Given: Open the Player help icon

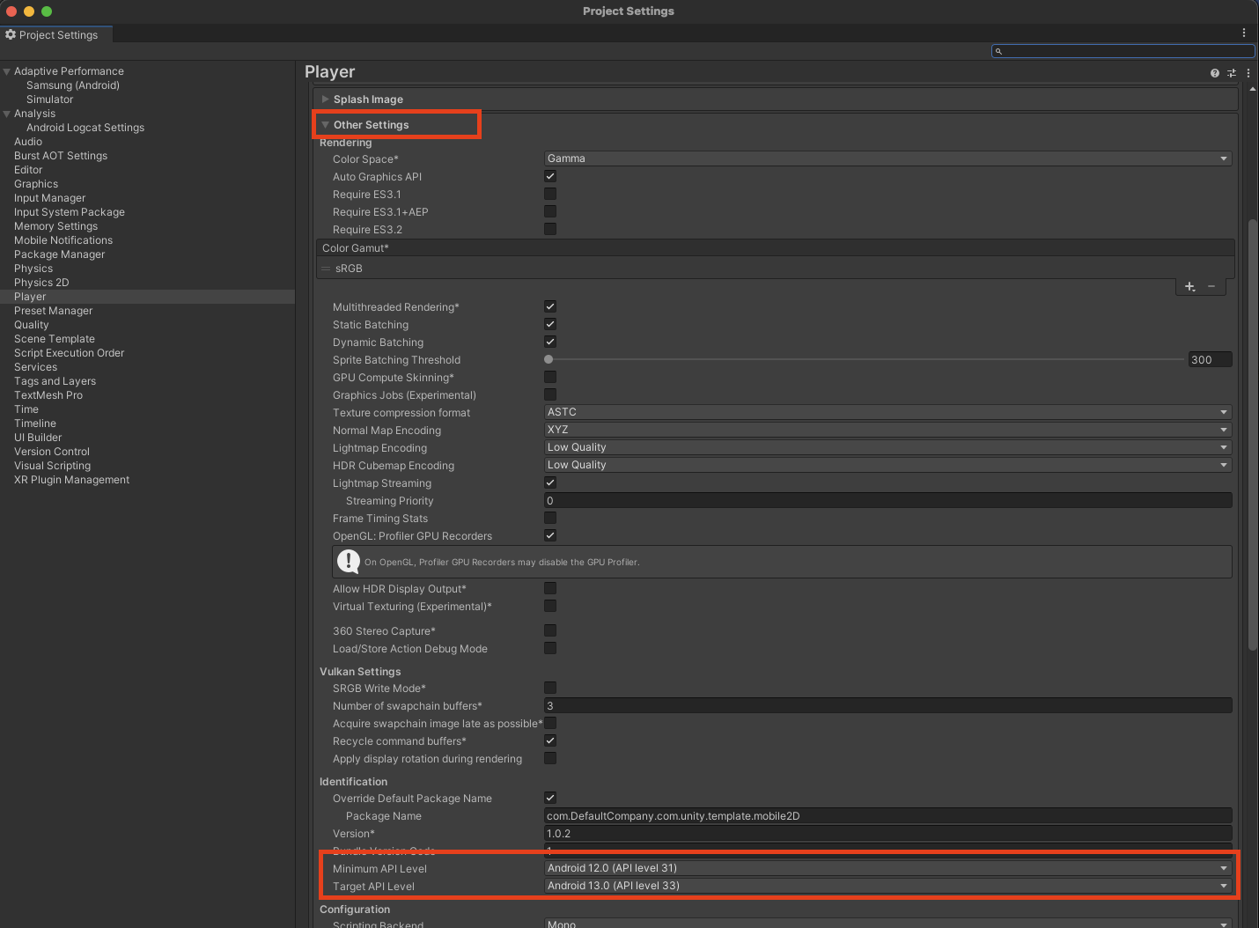Looking at the screenshot, I should 1215,73.
